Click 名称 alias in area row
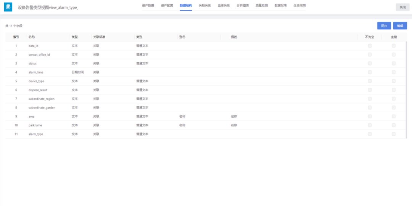The image size is (412, 206). click(182, 116)
